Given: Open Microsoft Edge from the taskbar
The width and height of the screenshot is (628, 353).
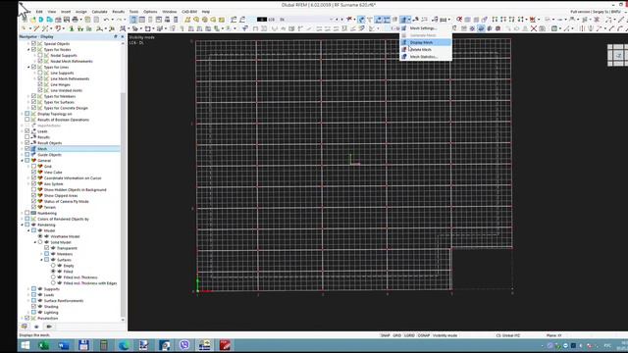Looking at the screenshot, I should click(124, 345).
